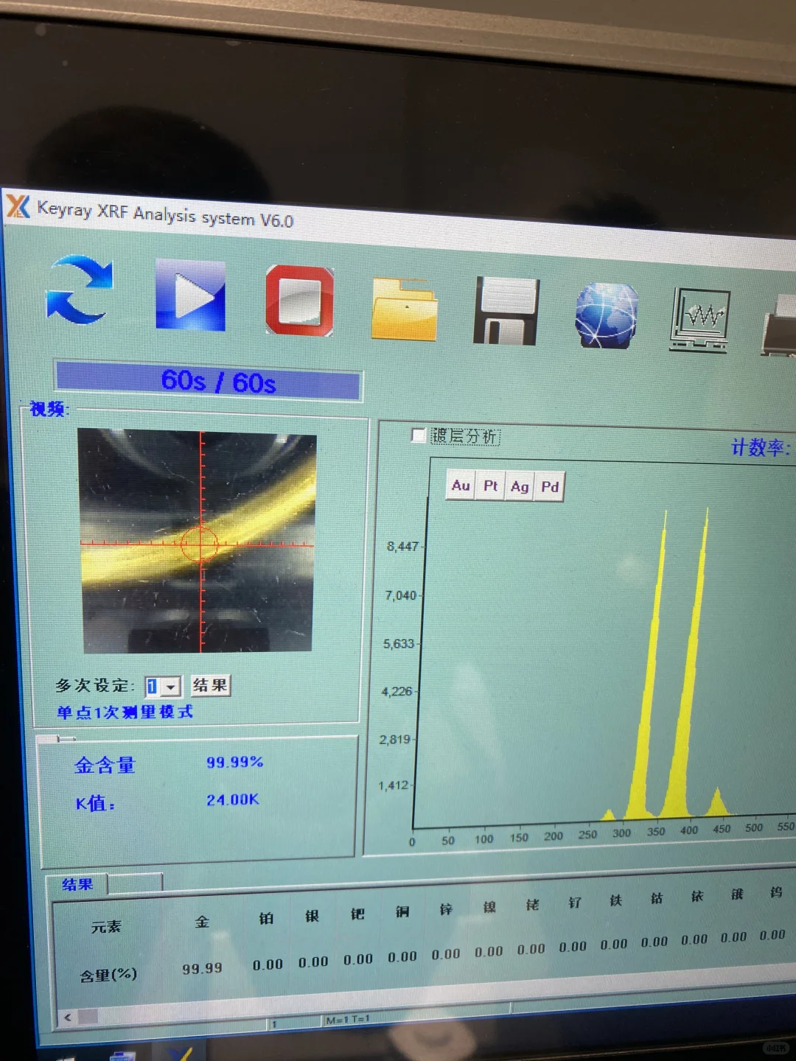Click the 元素 row header
796x1061 pixels.
click(105, 927)
